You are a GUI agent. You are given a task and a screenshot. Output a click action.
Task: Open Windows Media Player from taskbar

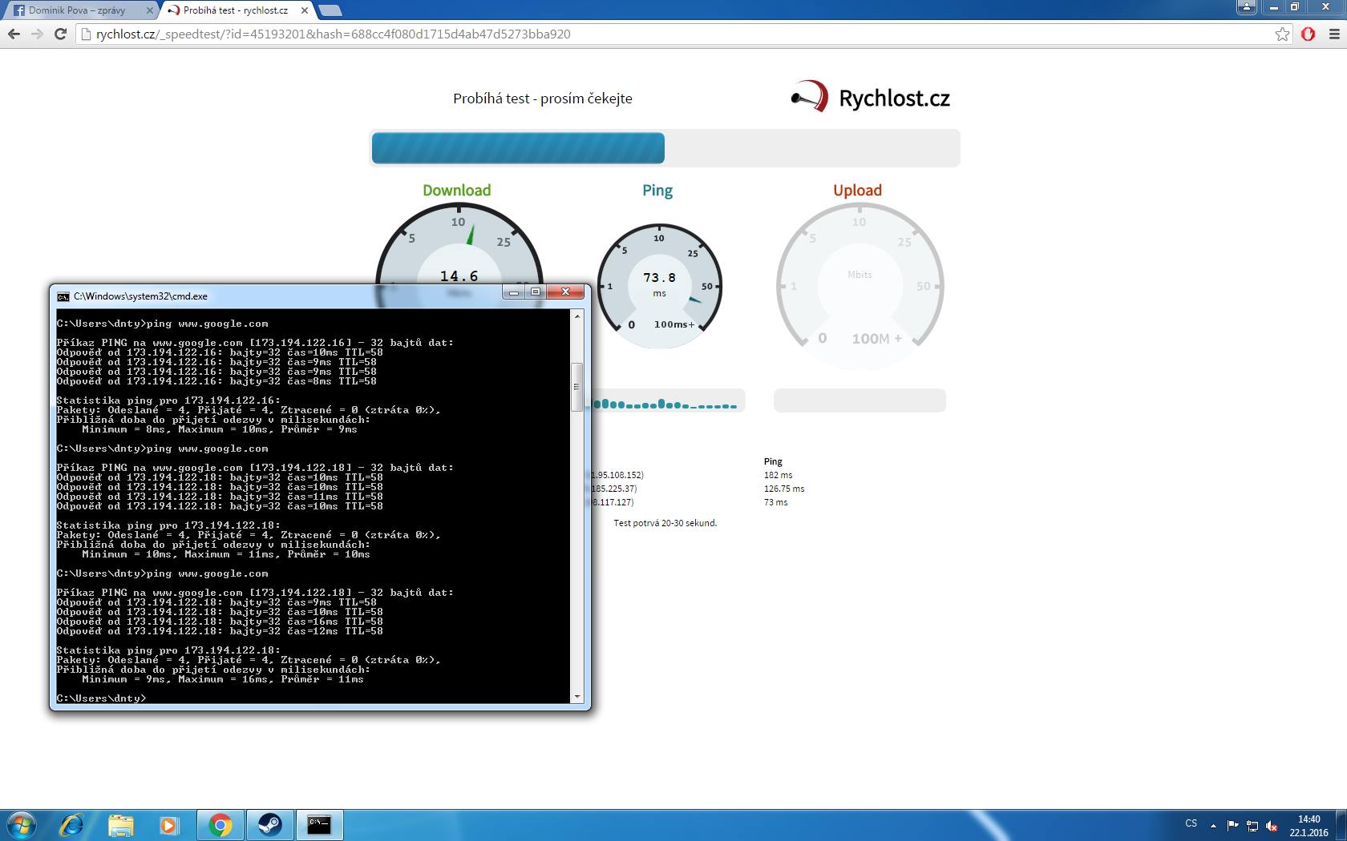tap(169, 825)
